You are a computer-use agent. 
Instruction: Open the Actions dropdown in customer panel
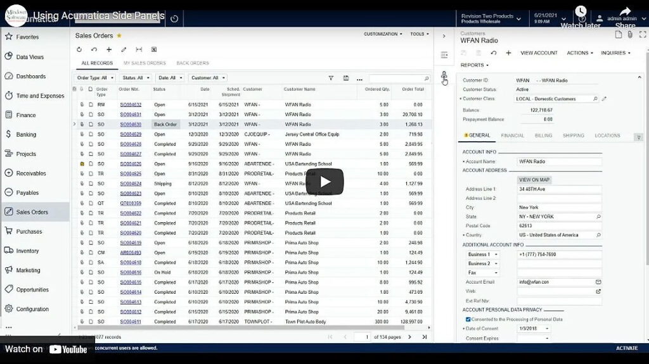(x=579, y=53)
